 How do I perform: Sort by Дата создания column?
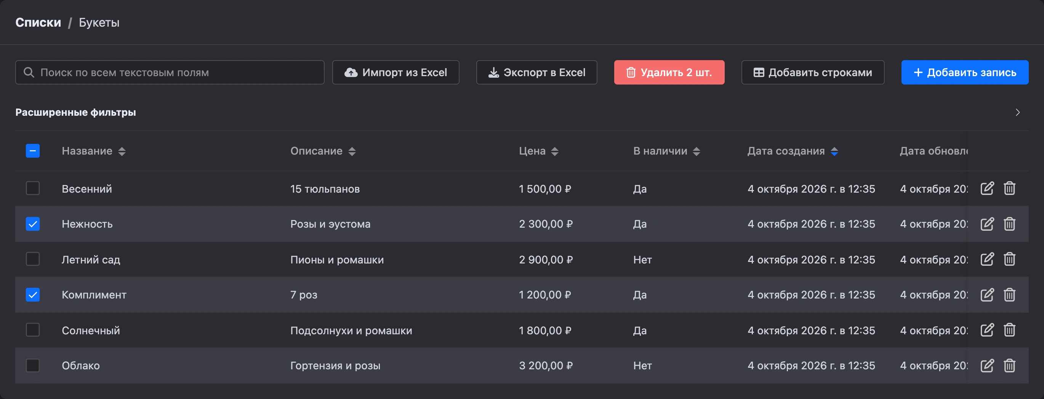click(x=792, y=151)
